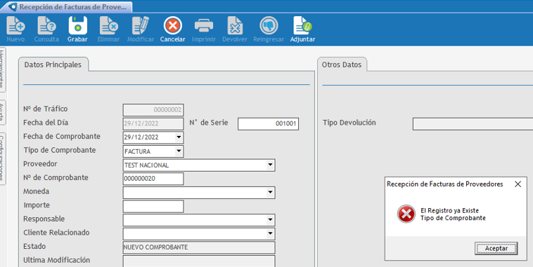
Task: Open the Datos Principales tab
Action: tap(53, 64)
